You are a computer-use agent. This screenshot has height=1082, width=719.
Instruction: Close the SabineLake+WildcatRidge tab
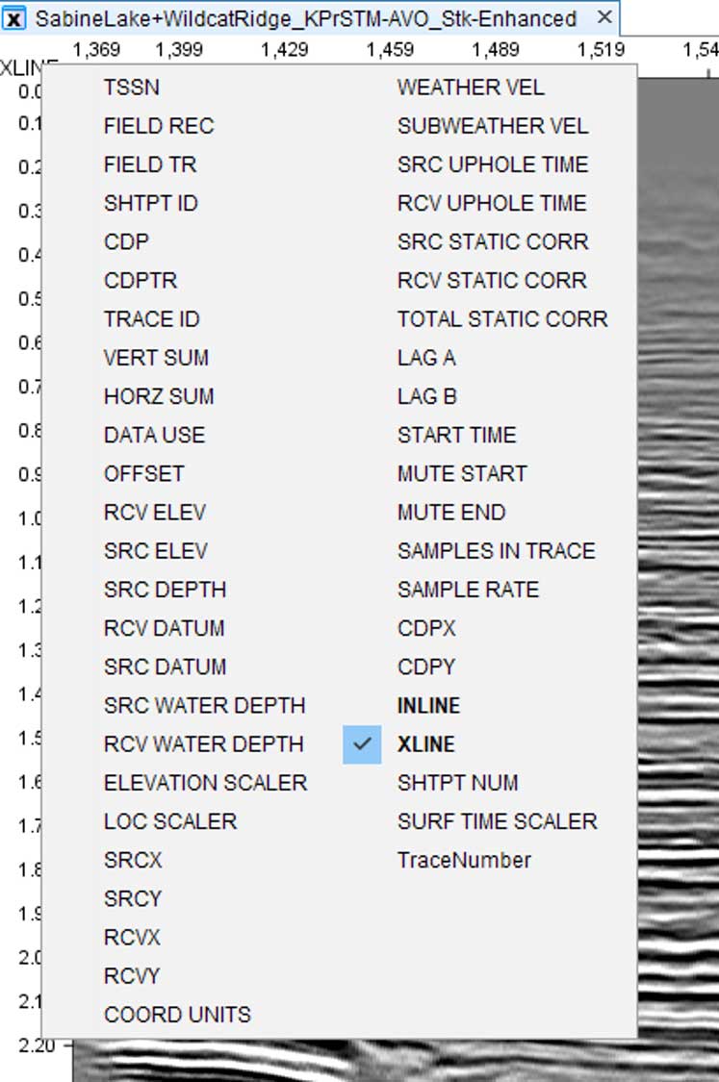(604, 17)
